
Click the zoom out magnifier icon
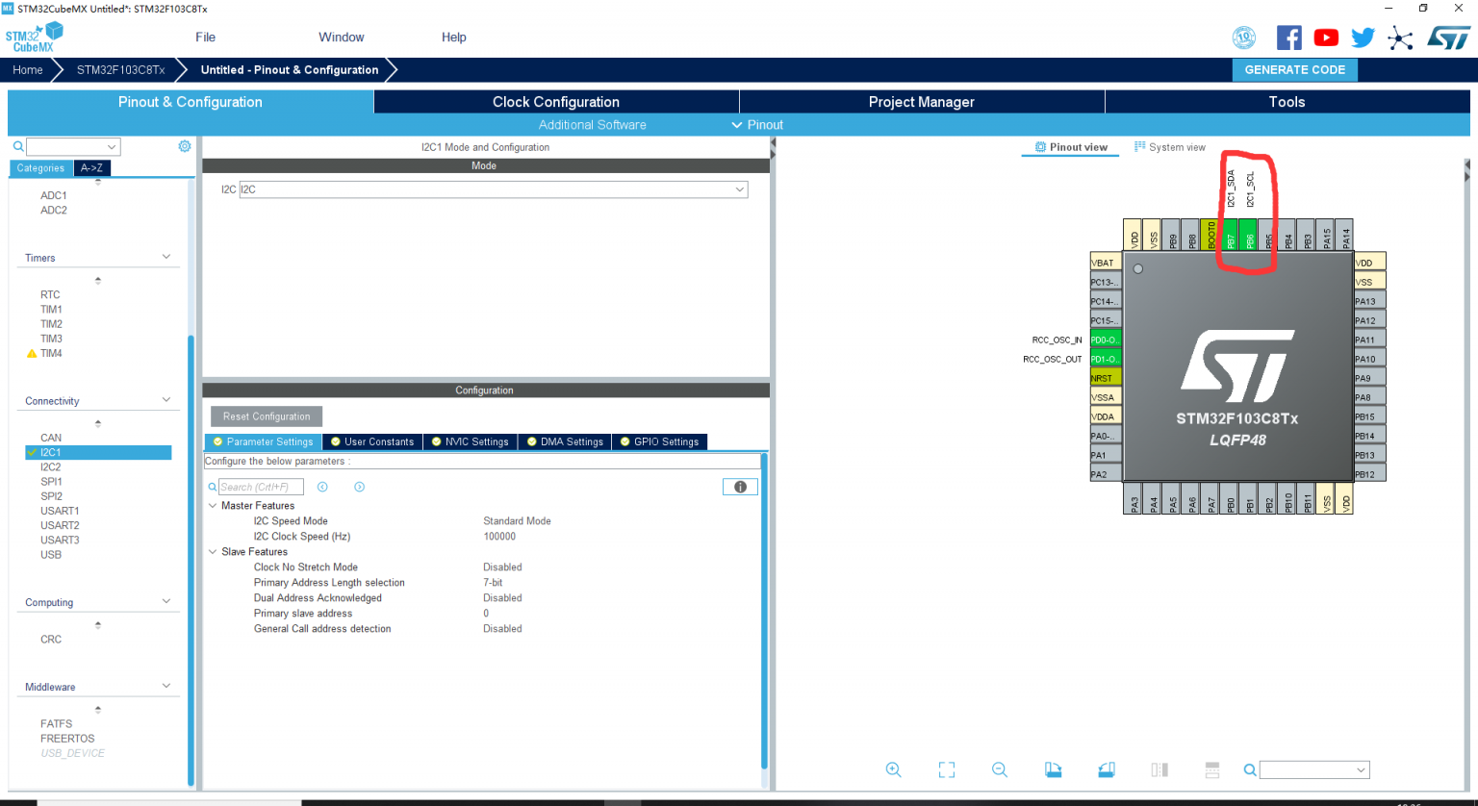coord(1000,769)
